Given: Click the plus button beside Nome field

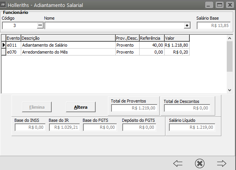Looking at the screenshot, I should (187, 25).
